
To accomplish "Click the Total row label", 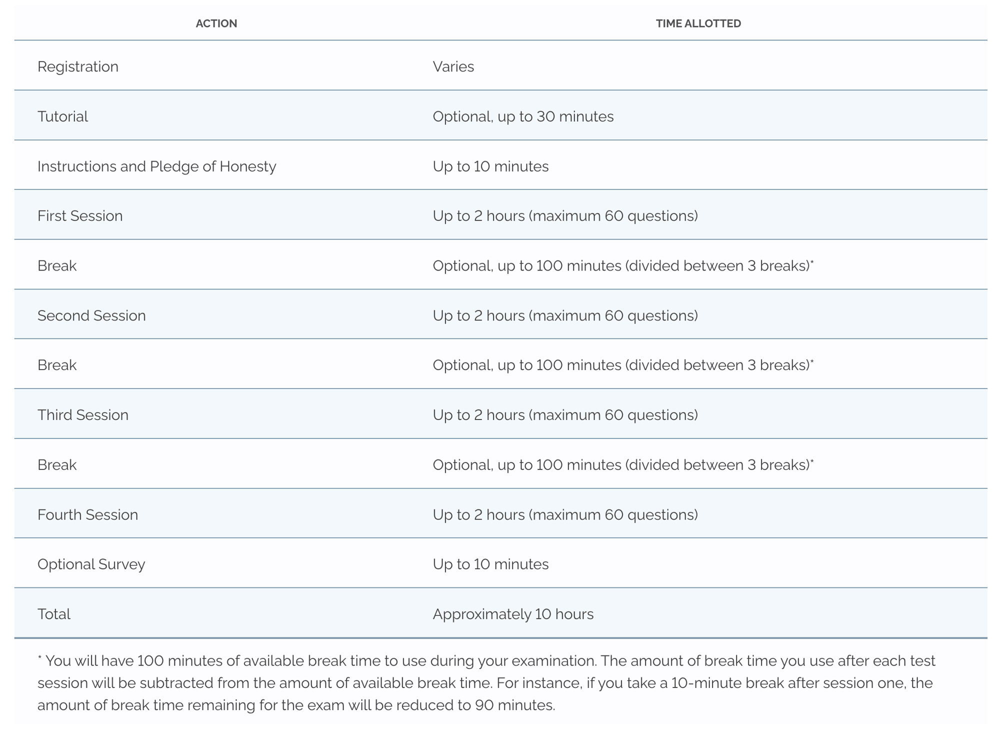I will click(54, 614).
